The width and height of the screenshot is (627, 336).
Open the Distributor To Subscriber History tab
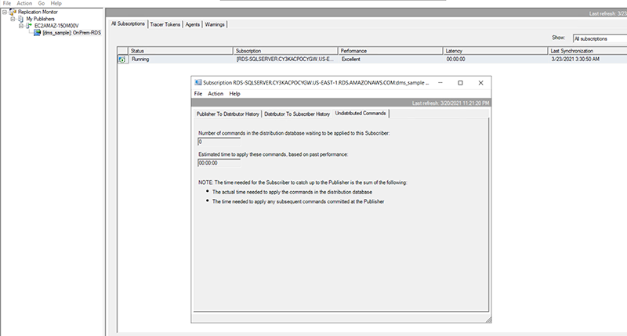point(295,114)
